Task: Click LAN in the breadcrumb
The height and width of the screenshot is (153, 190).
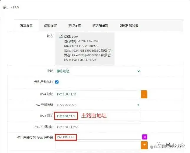Action: pos(16,7)
